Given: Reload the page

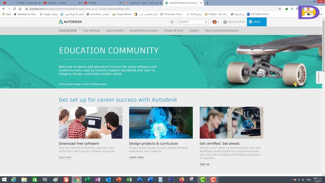Looking at the screenshot, I should 14,9.
